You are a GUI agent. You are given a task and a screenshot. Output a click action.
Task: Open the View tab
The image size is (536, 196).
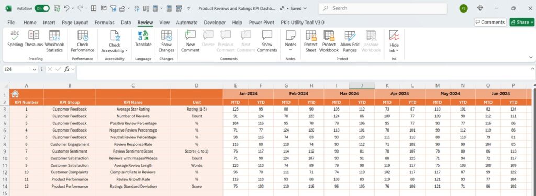164,22
